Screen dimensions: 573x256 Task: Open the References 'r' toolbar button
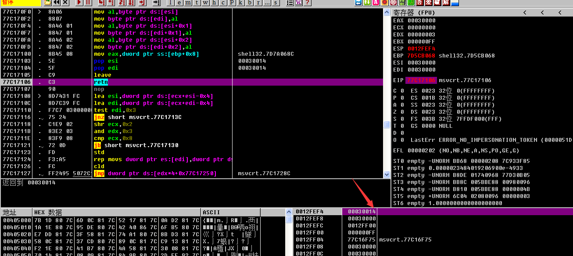pyautogui.click(x=258, y=3)
